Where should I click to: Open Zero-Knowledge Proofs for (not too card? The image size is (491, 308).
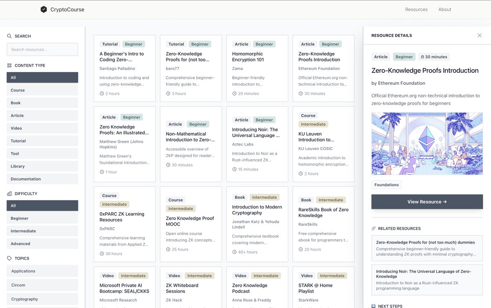[191, 68]
